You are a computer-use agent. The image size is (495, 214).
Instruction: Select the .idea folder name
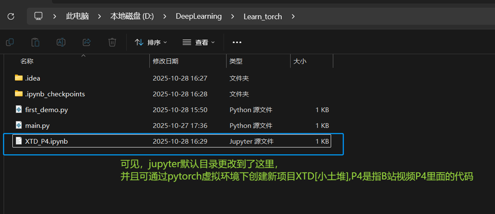(x=33, y=78)
